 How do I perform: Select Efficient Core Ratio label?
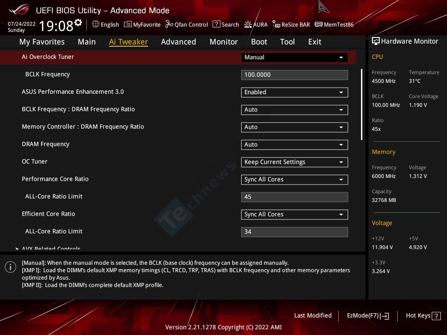[48, 214]
